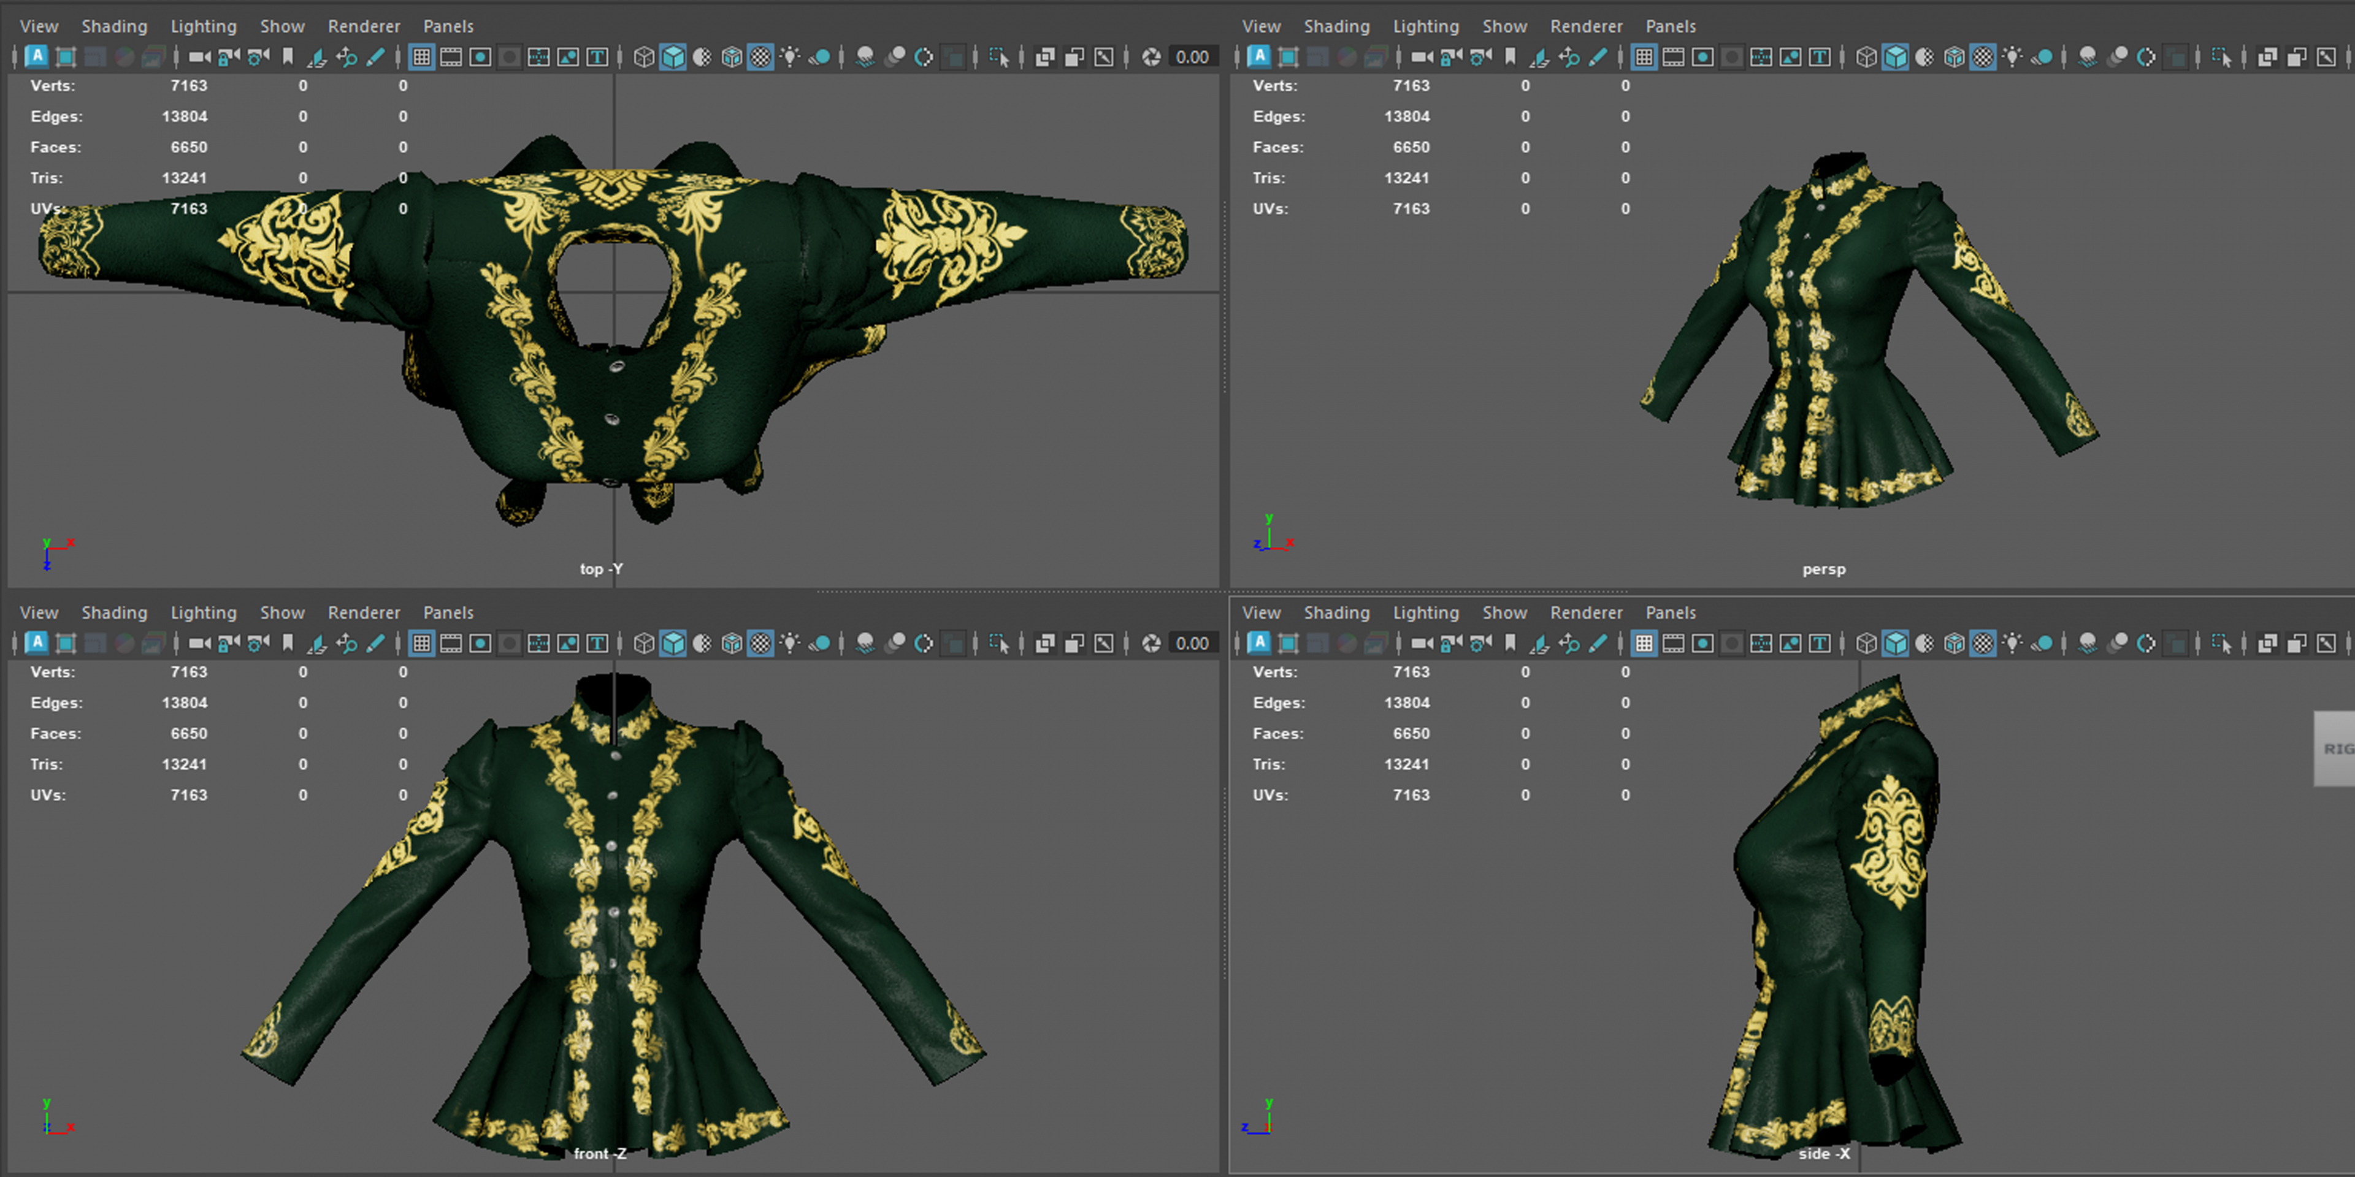Click exposure value field in top view toolbar
This screenshot has width=2355, height=1177.
click(x=1192, y=56)
